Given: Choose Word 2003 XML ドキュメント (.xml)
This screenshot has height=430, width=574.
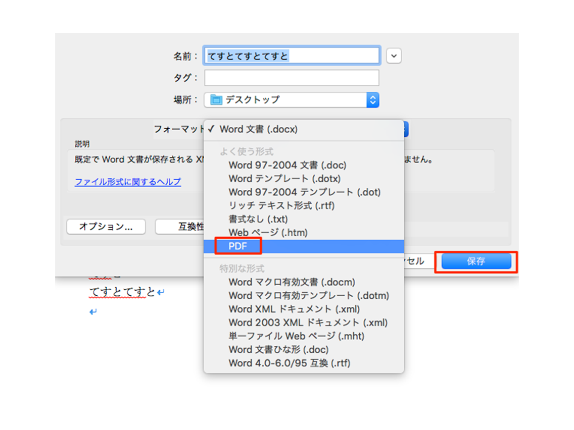Looking at the screenshot, I should (304, 323).
